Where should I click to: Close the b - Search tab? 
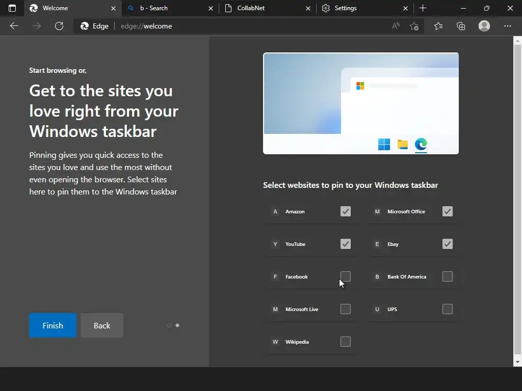tap(211, 8)
